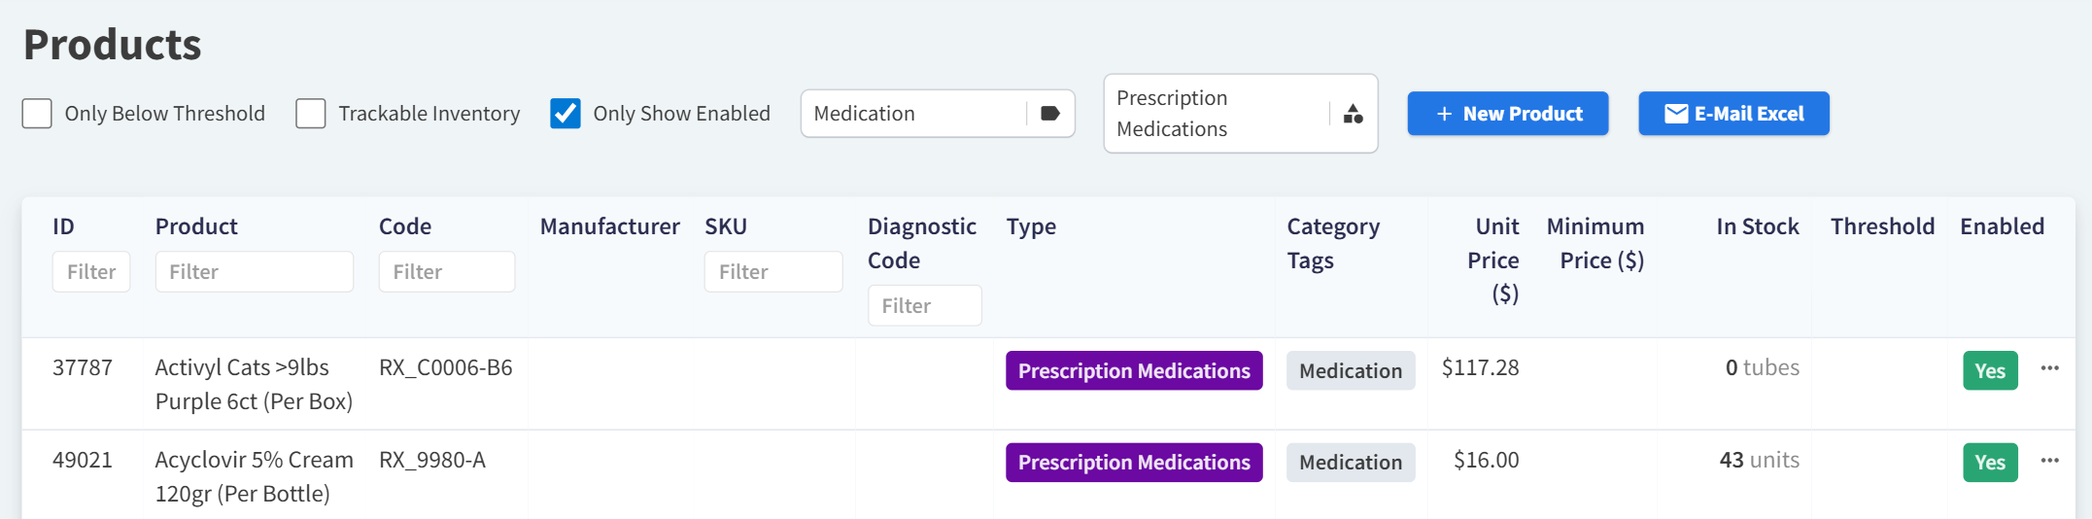Image resolution: width=2092 pixels, height=519 pixels.
Task: Click the envelope icon on E-Mail Excel
Action: click(1676, 114)
